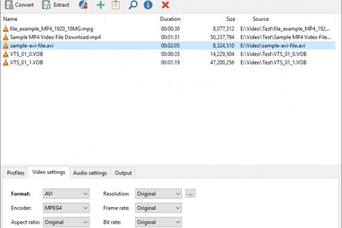
Task: Click duration 00:01:31 cell
Action: 170,37
